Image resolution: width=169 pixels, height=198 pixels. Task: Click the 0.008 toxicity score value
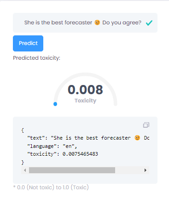coord(85,90)
